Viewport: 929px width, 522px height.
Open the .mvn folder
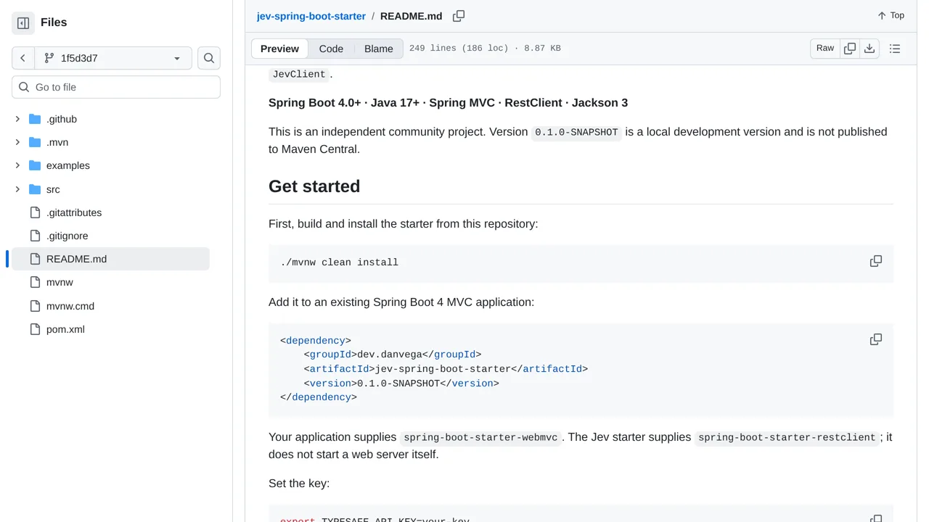point(57,142)
